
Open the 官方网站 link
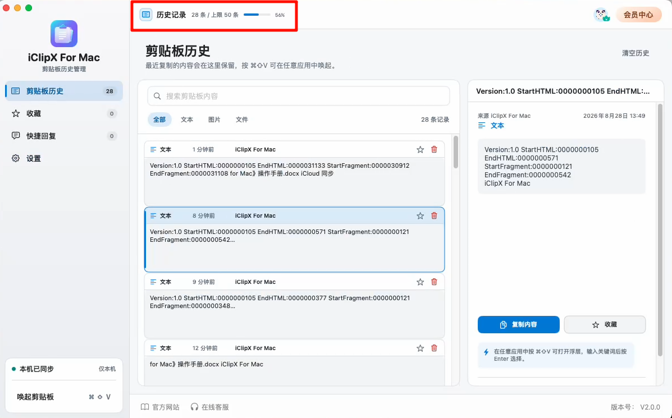click(x=161, y=407)
